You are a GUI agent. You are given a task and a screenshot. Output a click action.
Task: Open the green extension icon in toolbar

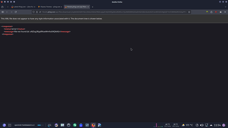[x=207, y=12]
